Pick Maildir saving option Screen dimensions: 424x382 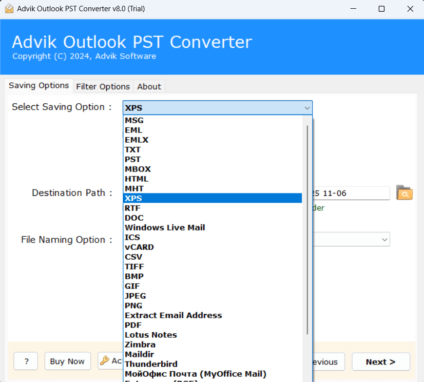(212, 354)
